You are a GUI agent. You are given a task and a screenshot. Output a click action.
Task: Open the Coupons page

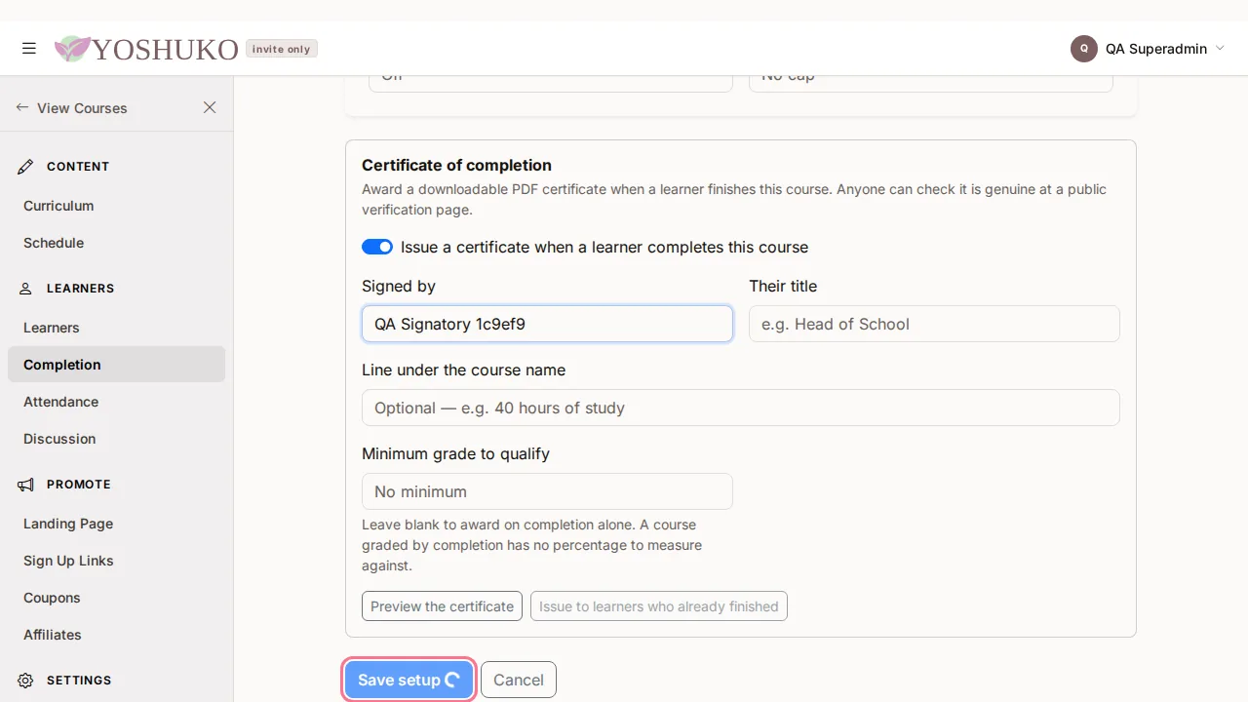117,598
